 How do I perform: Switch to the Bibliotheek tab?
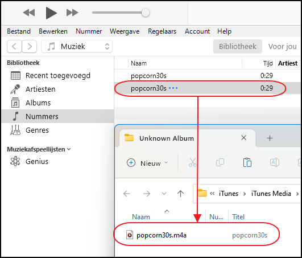tap(238, 47)
